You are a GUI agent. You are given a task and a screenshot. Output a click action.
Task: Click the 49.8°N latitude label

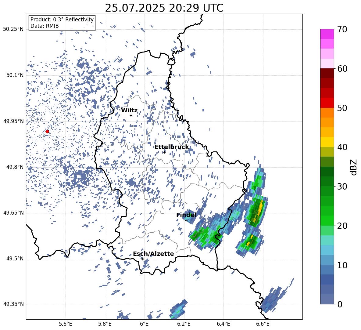click(x=15, y=167)
